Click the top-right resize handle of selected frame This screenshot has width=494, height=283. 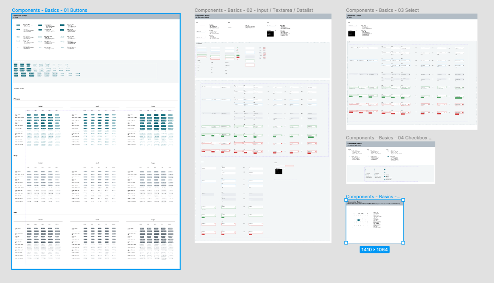point(403,200)
